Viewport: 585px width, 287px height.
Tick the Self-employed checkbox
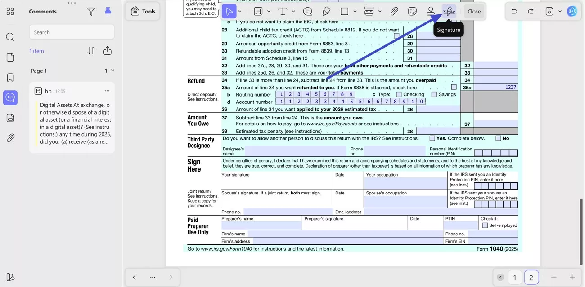click(485, 225)
